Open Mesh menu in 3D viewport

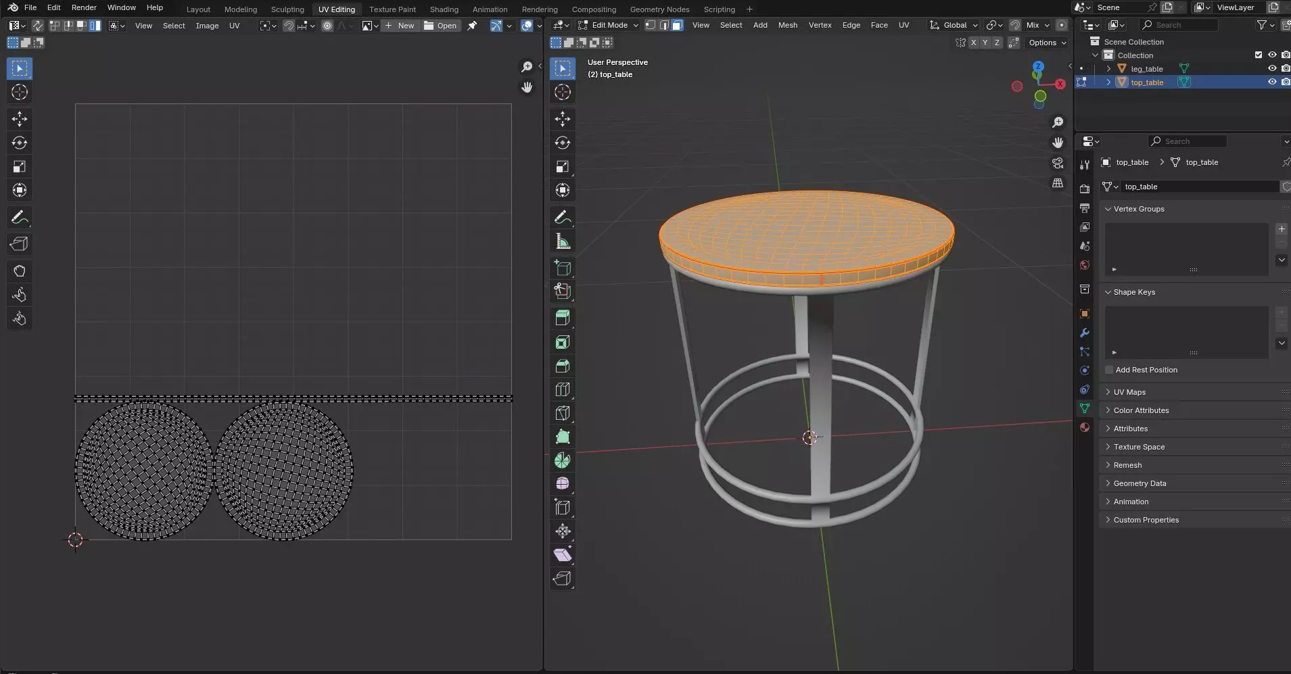coord(787,25)
